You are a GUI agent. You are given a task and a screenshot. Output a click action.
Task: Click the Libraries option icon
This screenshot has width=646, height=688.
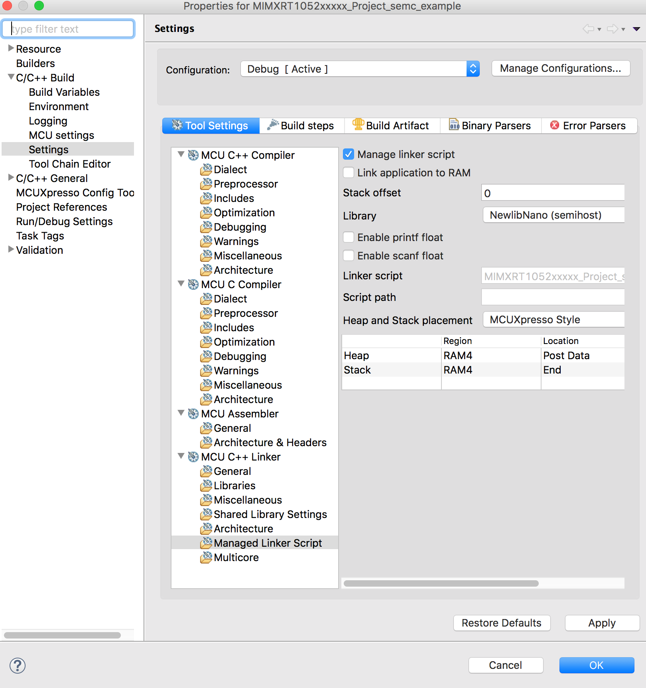tap(206, 485)
